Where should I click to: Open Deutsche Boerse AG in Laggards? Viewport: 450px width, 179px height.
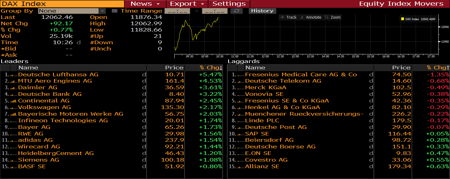(280, 147)
